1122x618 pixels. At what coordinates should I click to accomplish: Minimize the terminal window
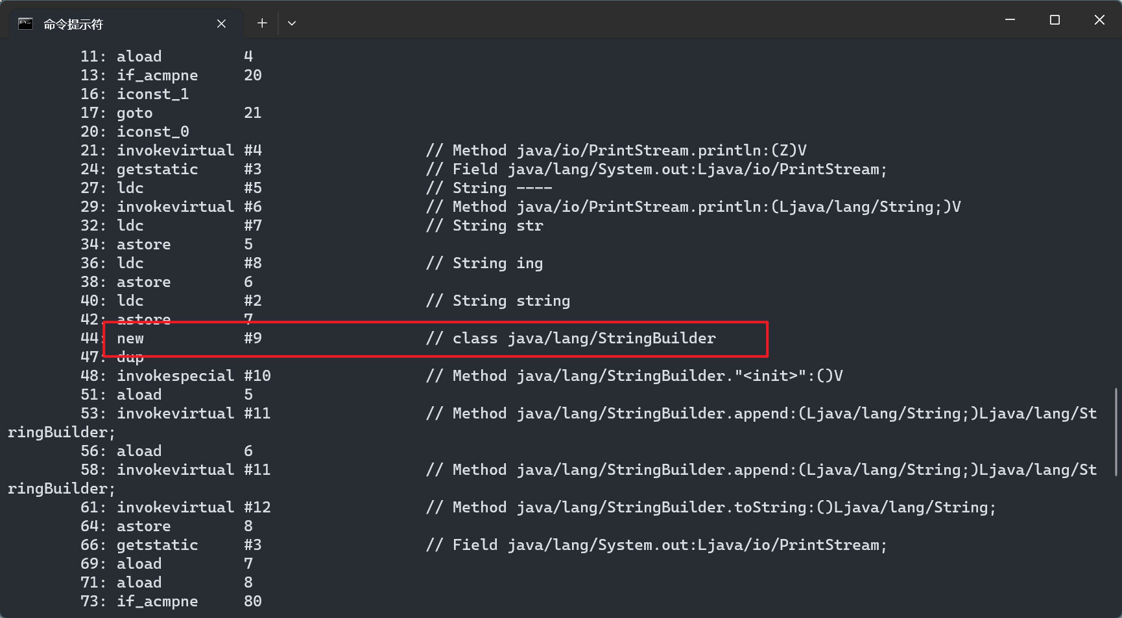pos(1010,20)
